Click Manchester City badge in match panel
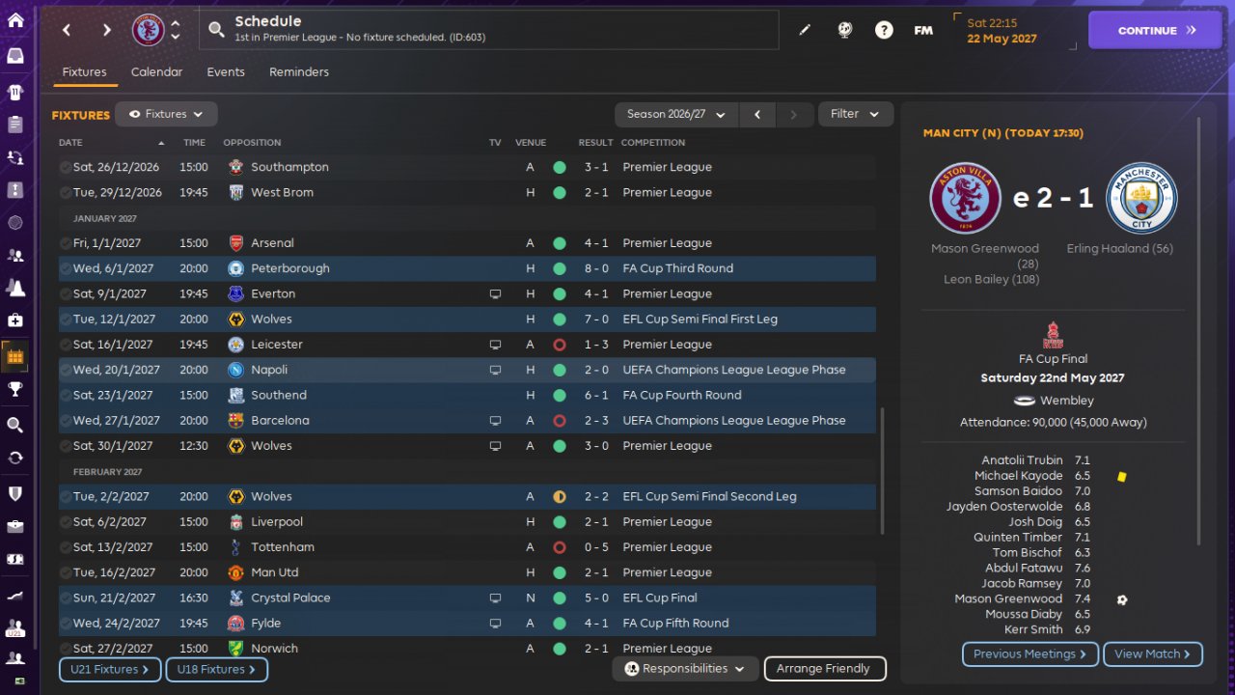This screenshot has height=695, width=1235. point(1141,198)
